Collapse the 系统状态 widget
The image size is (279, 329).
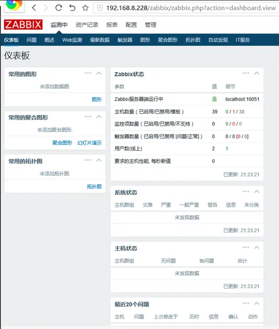coord(257,192)
